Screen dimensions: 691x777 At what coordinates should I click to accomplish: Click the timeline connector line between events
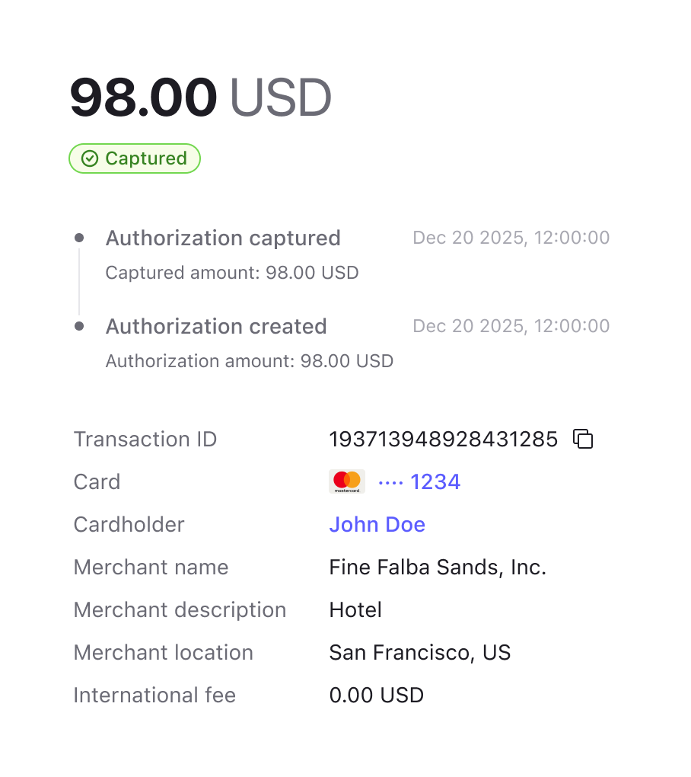pos(80,282)
